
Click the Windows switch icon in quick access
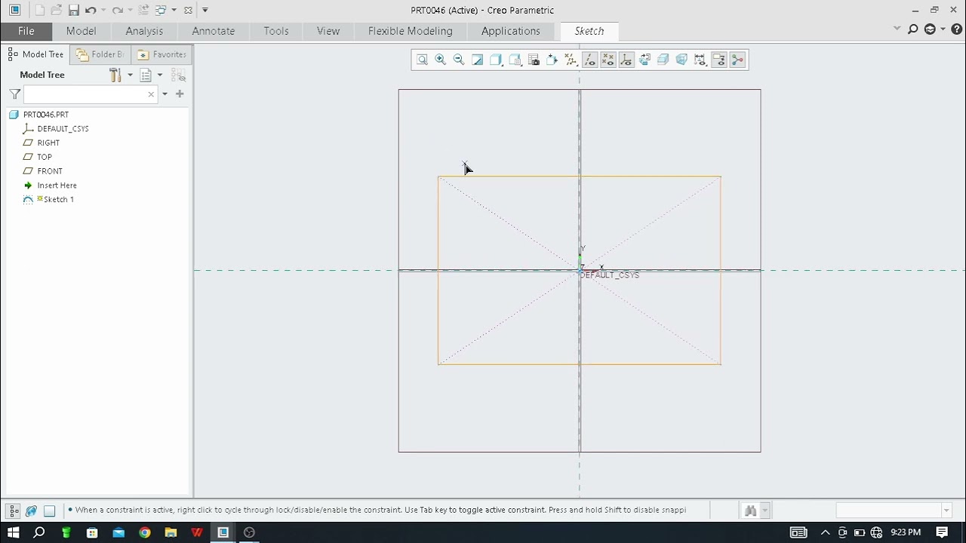(x=161, y=10)
